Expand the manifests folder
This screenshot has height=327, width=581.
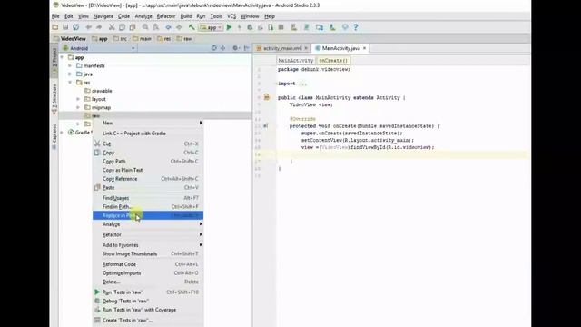click(x=70, y=65)
